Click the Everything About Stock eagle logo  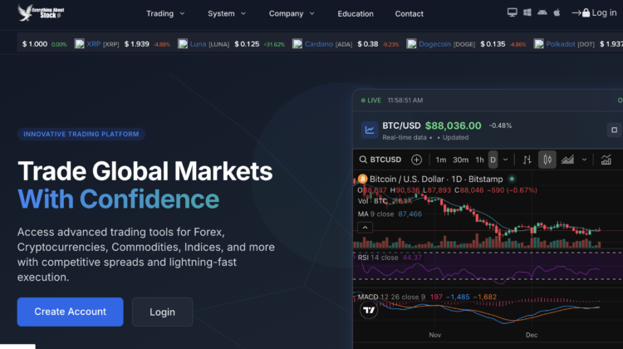pyautogui.click(x=41, y=12)
